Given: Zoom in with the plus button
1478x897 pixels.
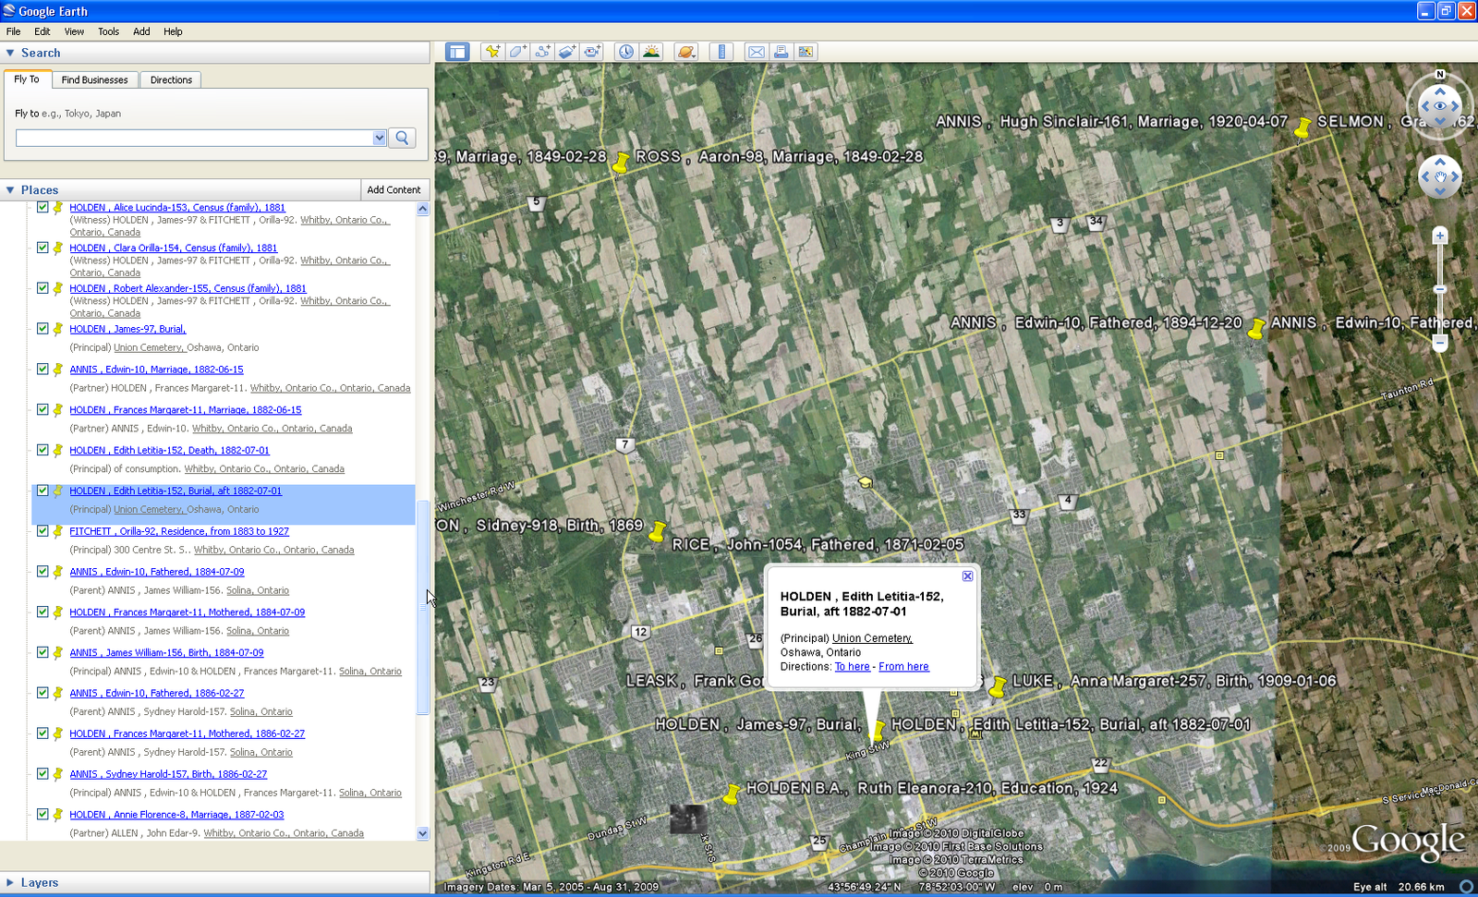Looking at the screenshot, I should point(1439,236).
